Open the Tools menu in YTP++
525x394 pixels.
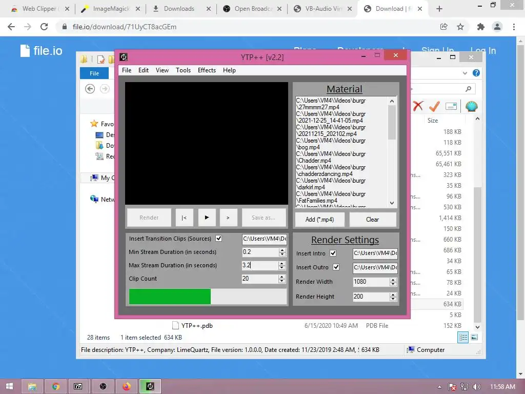pos(183,70)
